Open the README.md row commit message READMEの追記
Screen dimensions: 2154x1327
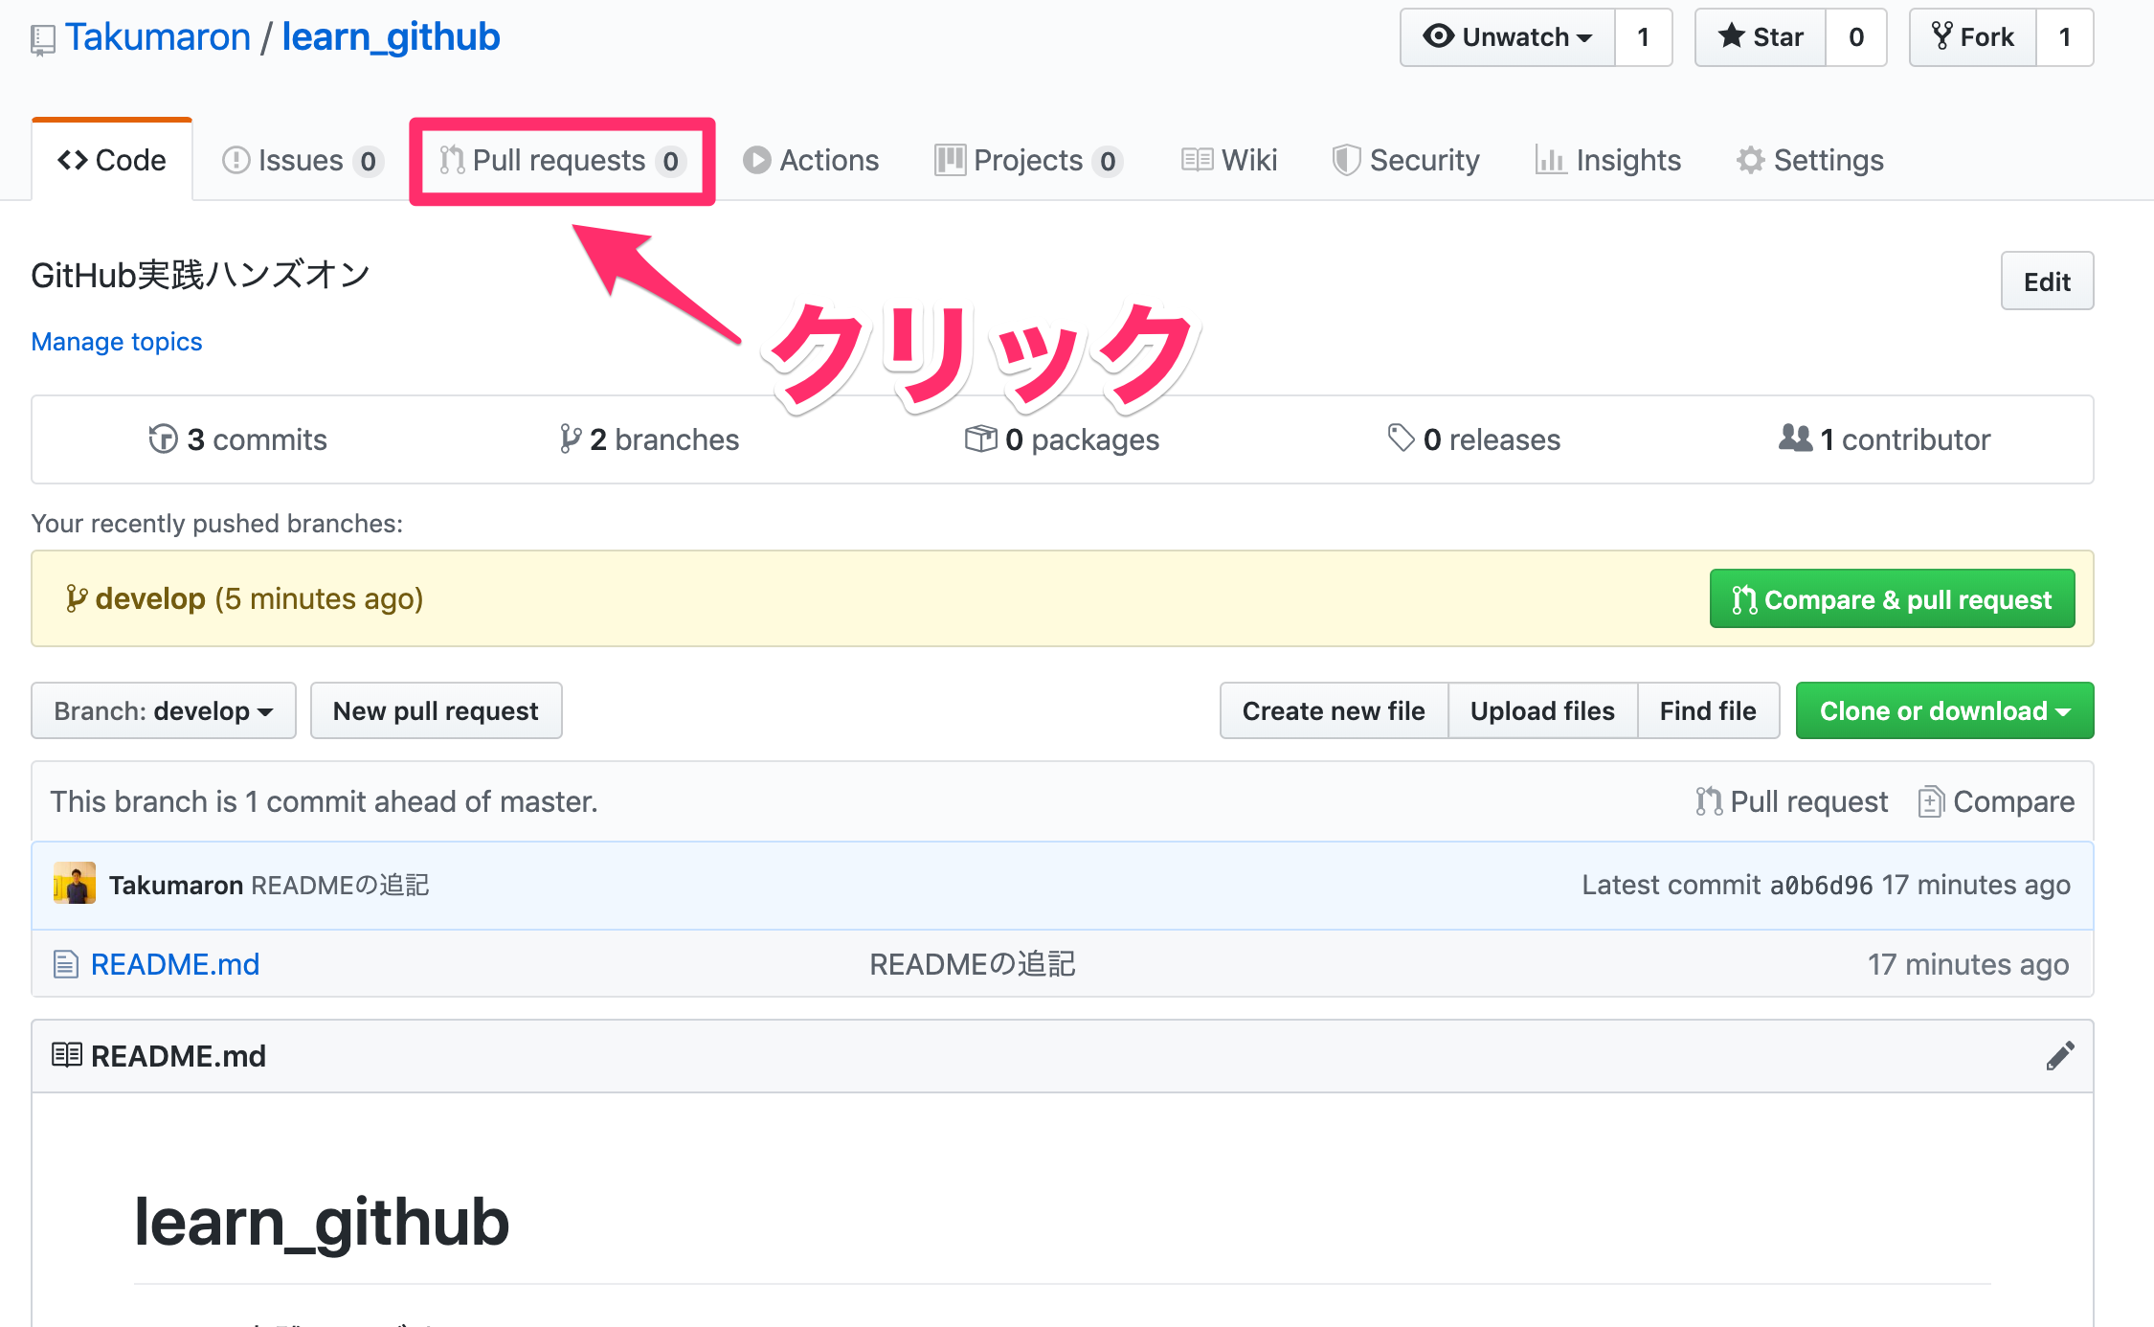tap(973, 964)
